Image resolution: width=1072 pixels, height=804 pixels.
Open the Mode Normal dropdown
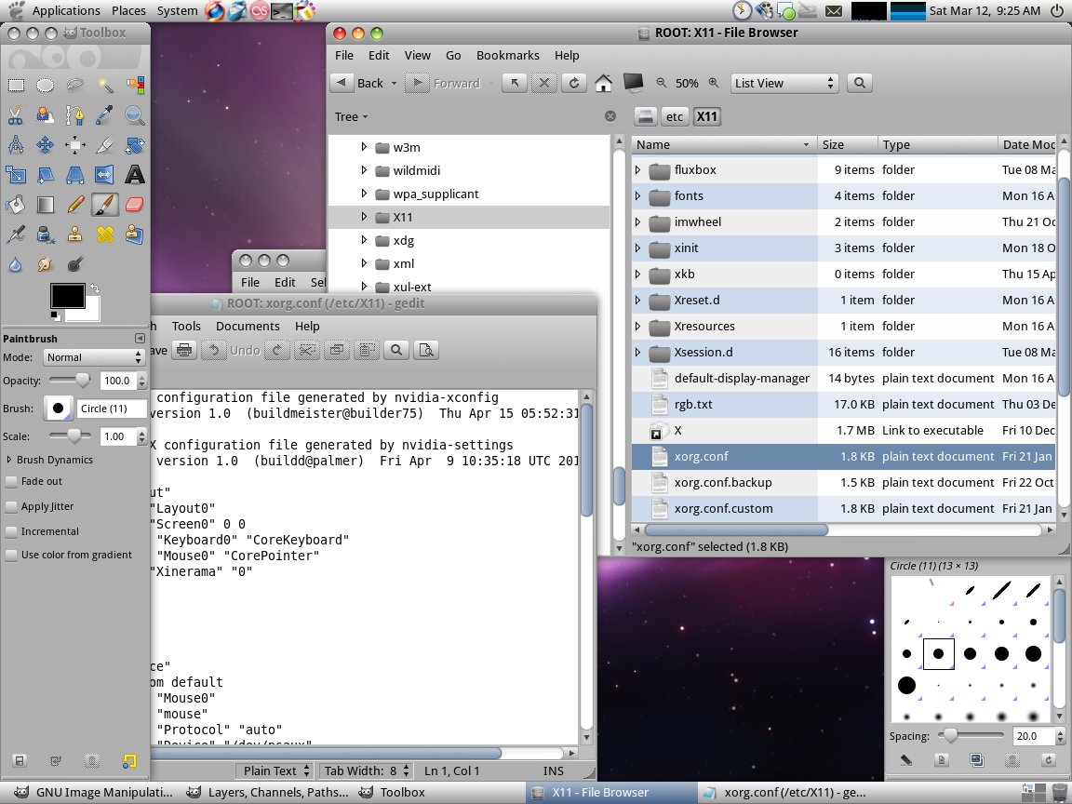pyautogui.click(x=94, y=357)
